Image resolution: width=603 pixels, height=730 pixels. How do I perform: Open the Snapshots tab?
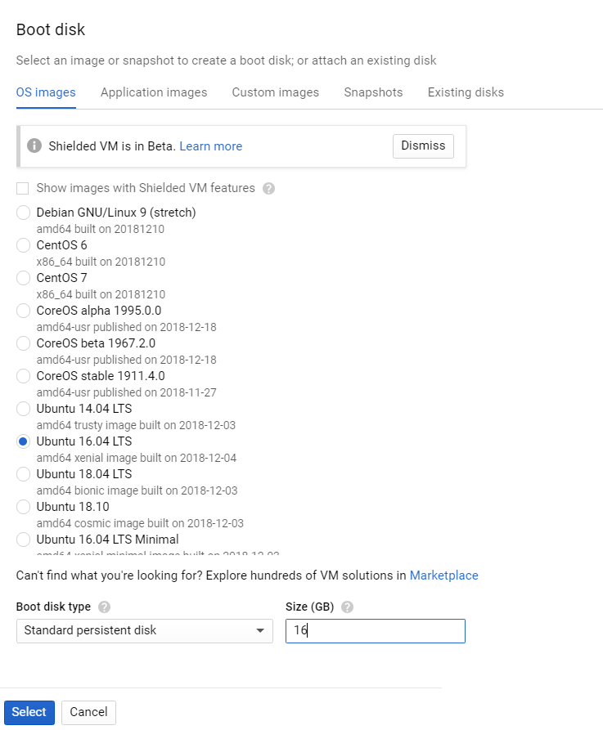coord(373,92)
